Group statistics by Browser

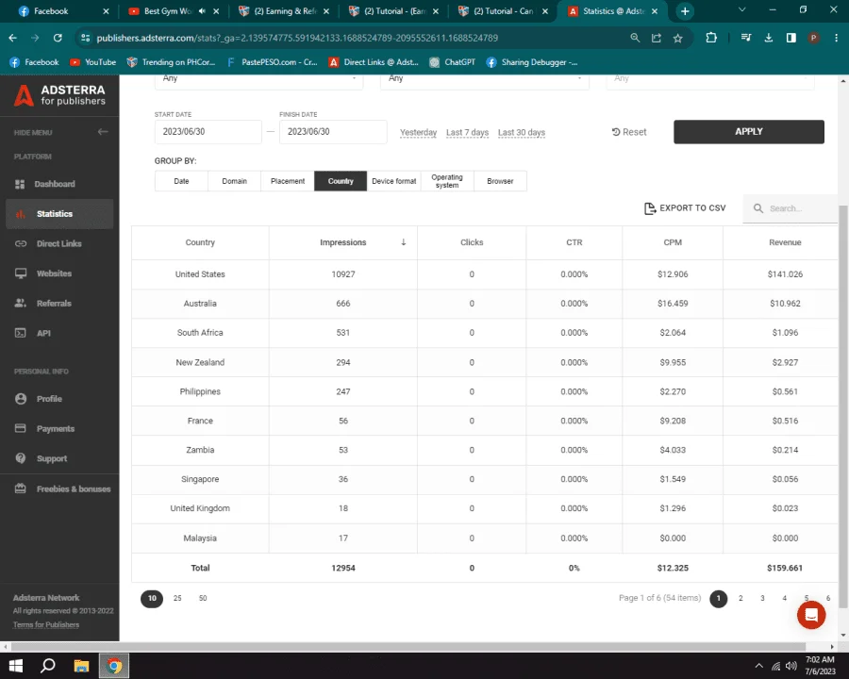pos(500,181)
